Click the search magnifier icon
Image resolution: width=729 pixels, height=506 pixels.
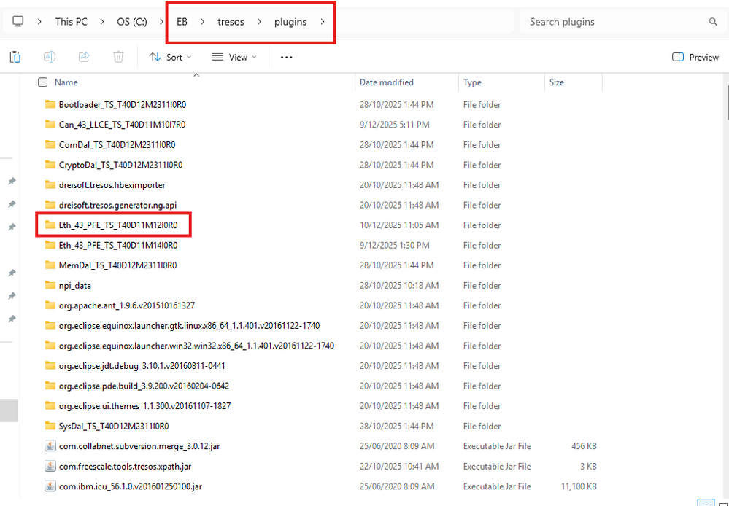tap(713, 21)
